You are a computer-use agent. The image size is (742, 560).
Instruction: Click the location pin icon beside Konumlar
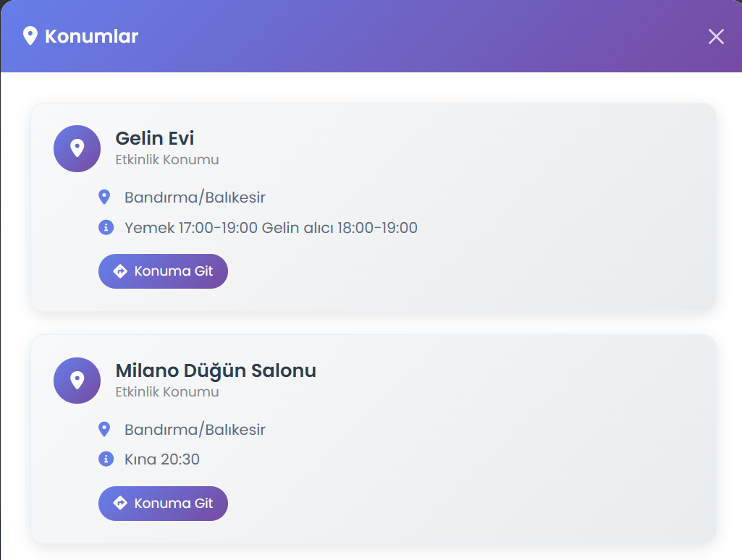pos(30,36)
